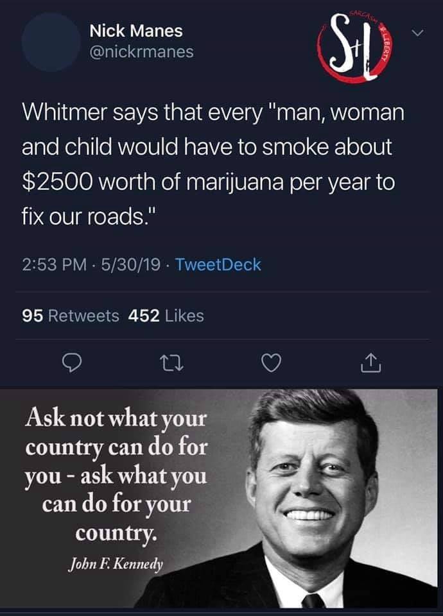This screenshot has height=616, width=443.
Task: Click the $2500 amount in the tweet
Action: click(58, 182)
